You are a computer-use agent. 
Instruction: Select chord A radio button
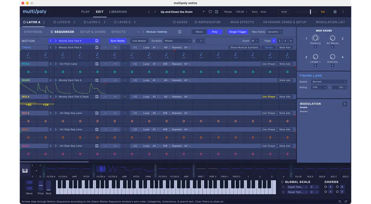point(326,187)
